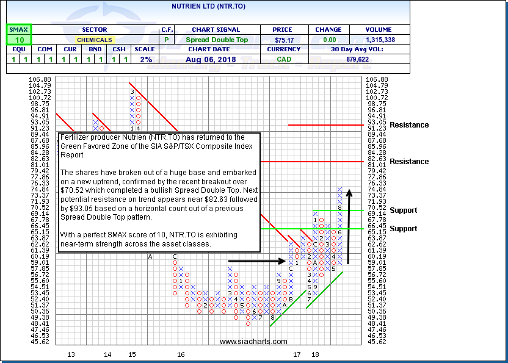Click the right-pointing black arrow on the chart
This screenshot has height=363, width=508.
click(x=256, y=261)
